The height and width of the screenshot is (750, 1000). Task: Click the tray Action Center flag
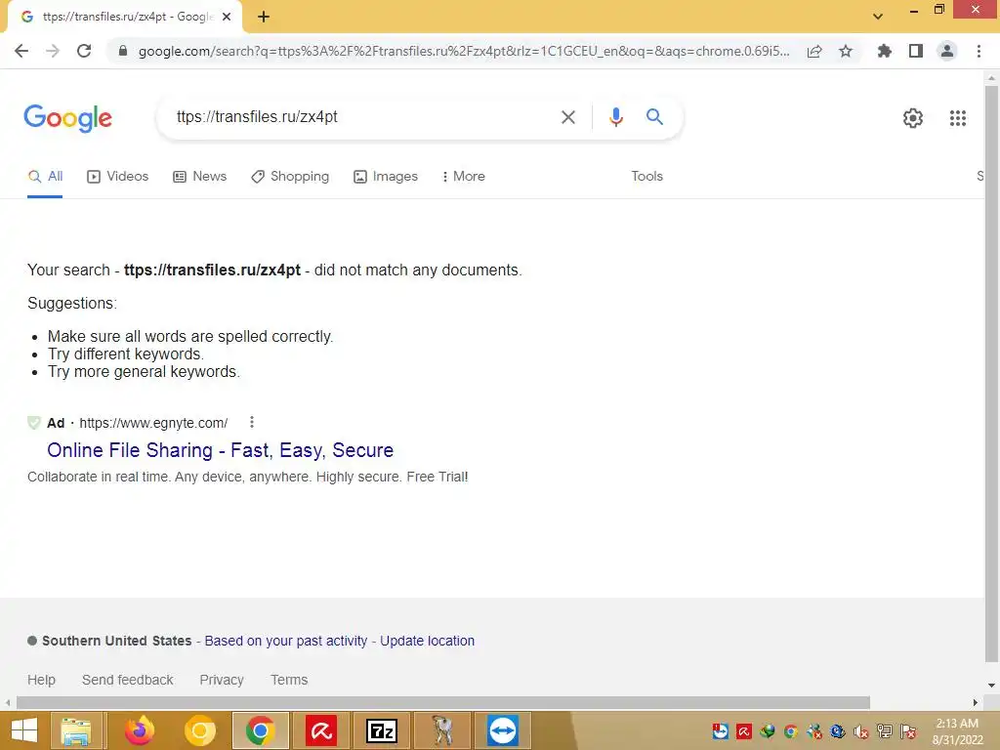[x=908, y=731]
